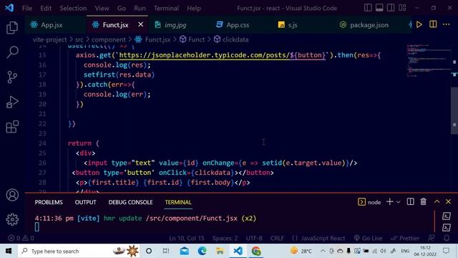This screenshot has height=258, width=458.
Task: Open the Selection menu
Action: pos(73,8)
